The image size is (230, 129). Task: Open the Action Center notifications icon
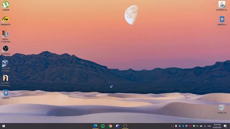tap(225, 126)
